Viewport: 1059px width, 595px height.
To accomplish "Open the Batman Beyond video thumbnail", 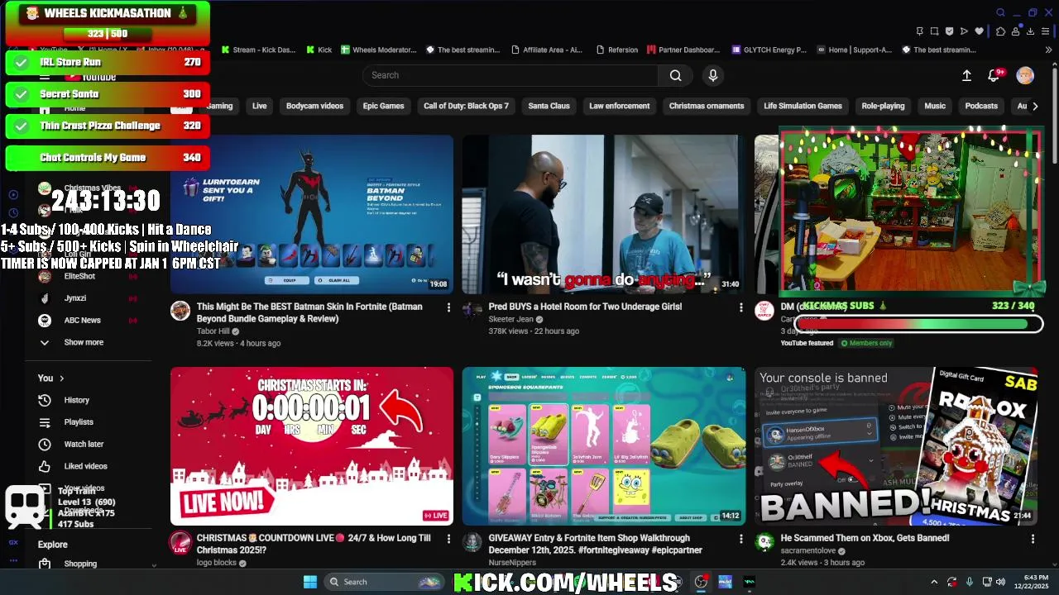I will click(312, 215).
